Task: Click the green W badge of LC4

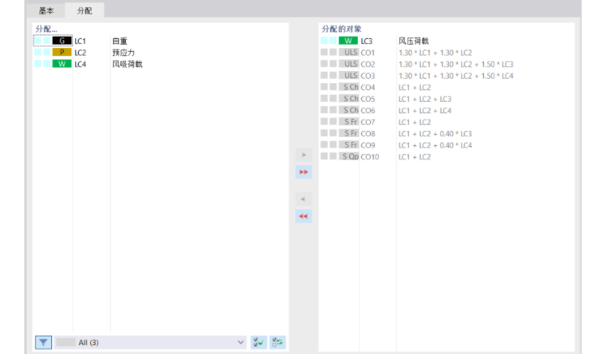Action: [x=62, y=64]
